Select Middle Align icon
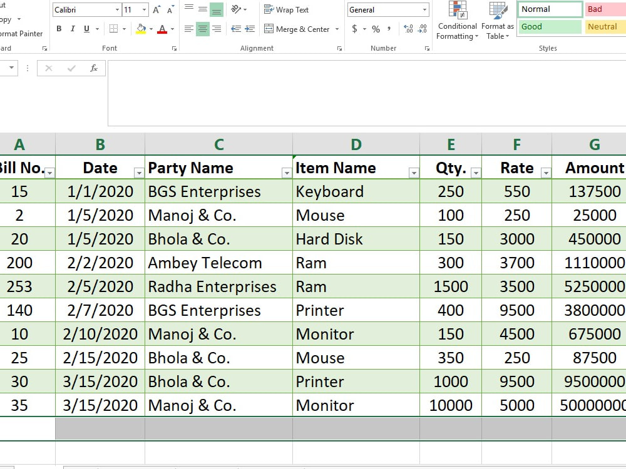 pos(203,9)
